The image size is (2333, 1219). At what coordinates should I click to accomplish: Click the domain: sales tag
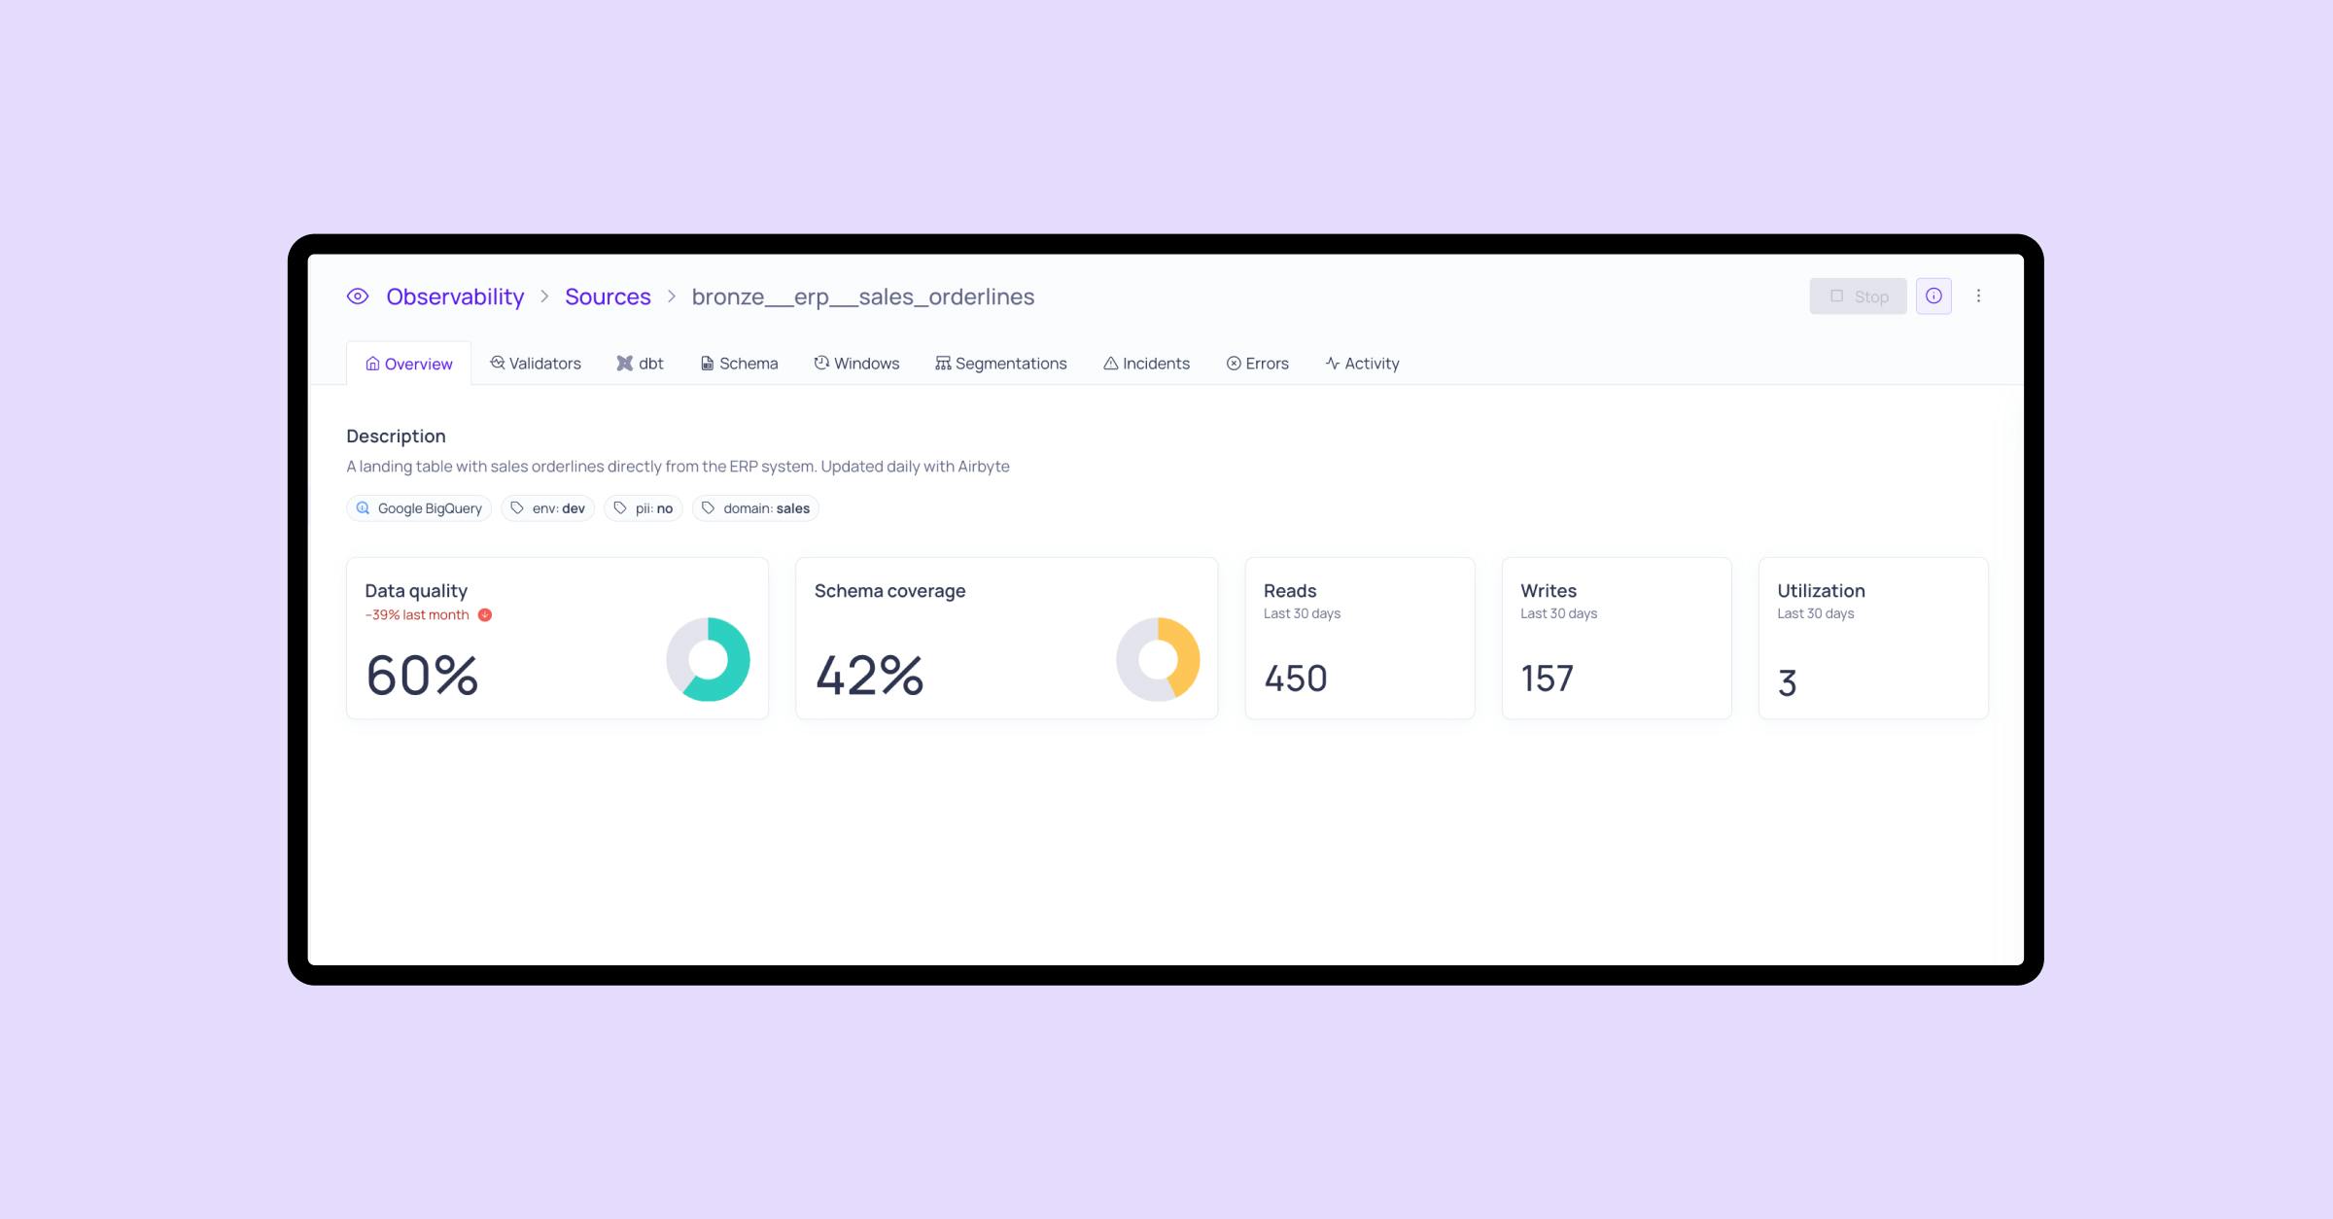755,507
